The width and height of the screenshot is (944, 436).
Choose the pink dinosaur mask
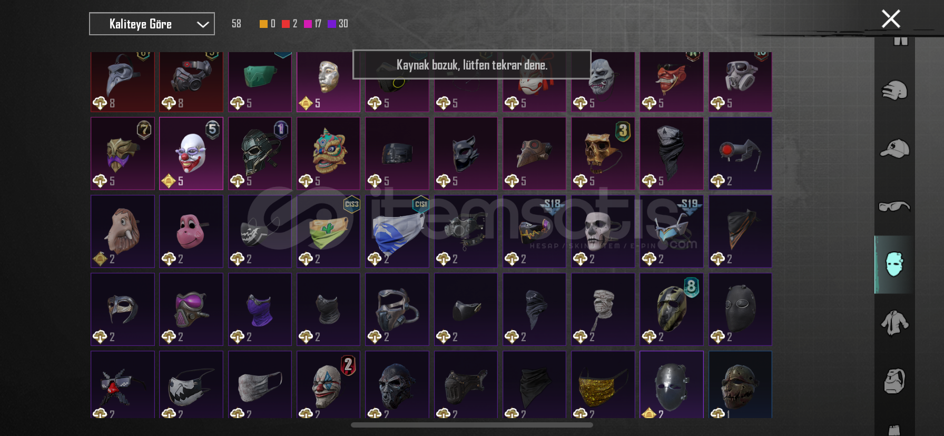(x=191, y=231)
